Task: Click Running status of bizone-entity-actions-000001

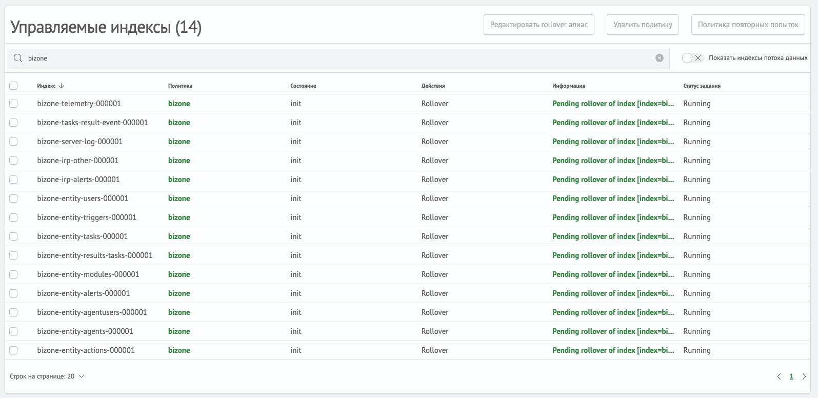Action: point(697,350)
